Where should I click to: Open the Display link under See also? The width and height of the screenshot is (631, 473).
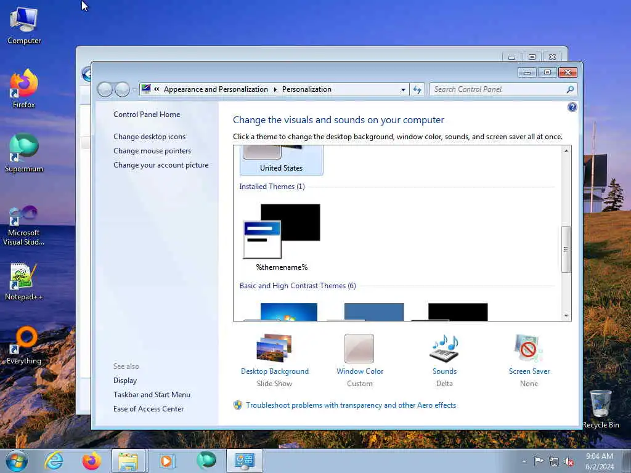point(124,381)
